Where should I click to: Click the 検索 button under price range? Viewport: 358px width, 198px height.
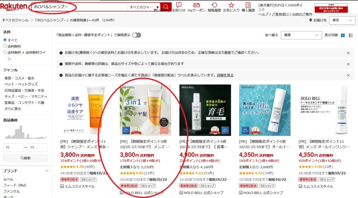pos(26,158)
